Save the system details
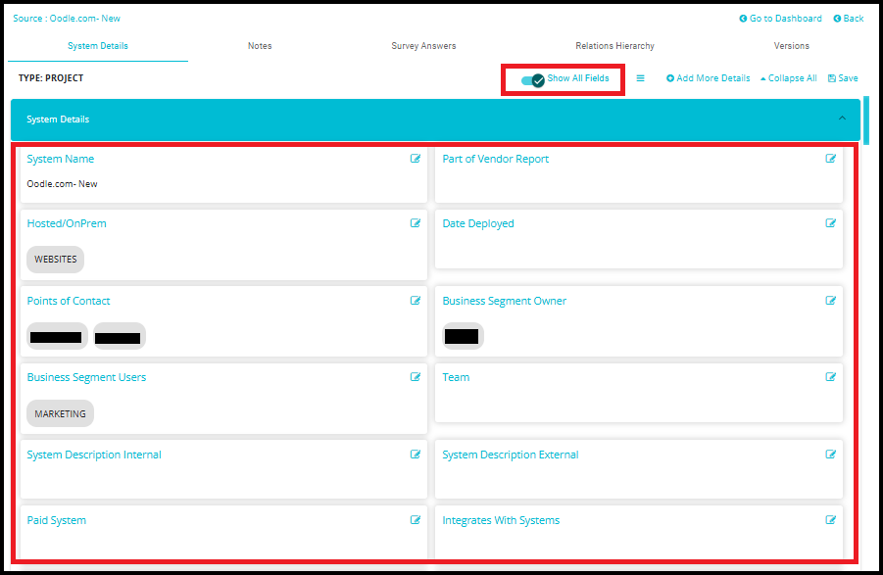 coord(843,78)
